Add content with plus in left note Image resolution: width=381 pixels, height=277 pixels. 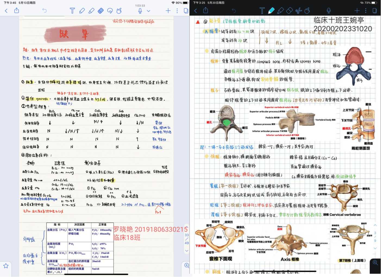pyautogui.click(x=168, y=11)
